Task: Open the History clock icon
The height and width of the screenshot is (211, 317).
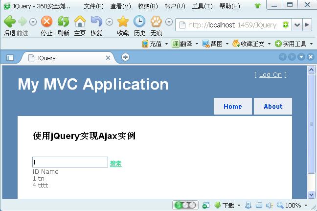Action: pos(139,22)
